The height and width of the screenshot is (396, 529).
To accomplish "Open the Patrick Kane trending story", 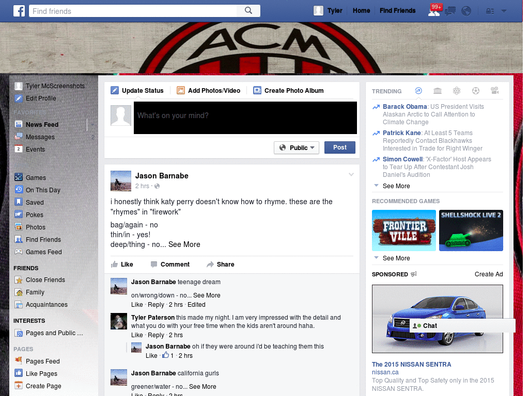I will 401,133.
